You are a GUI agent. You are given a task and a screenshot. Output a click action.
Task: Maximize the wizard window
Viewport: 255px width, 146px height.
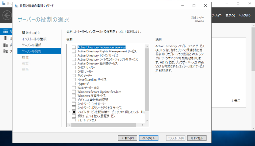(194, 6)
